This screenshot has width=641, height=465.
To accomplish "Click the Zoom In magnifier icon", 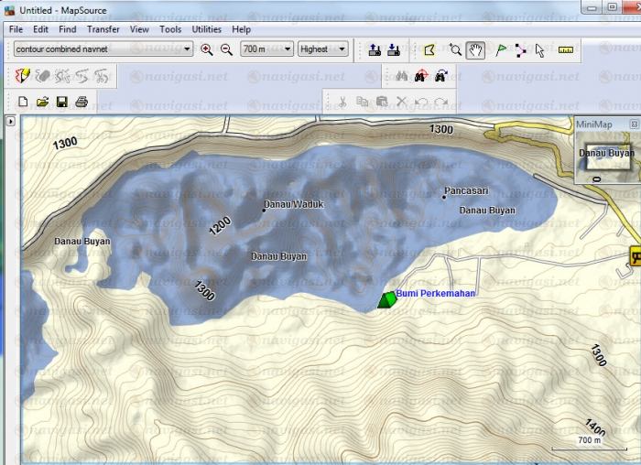I will click(206, 49).
